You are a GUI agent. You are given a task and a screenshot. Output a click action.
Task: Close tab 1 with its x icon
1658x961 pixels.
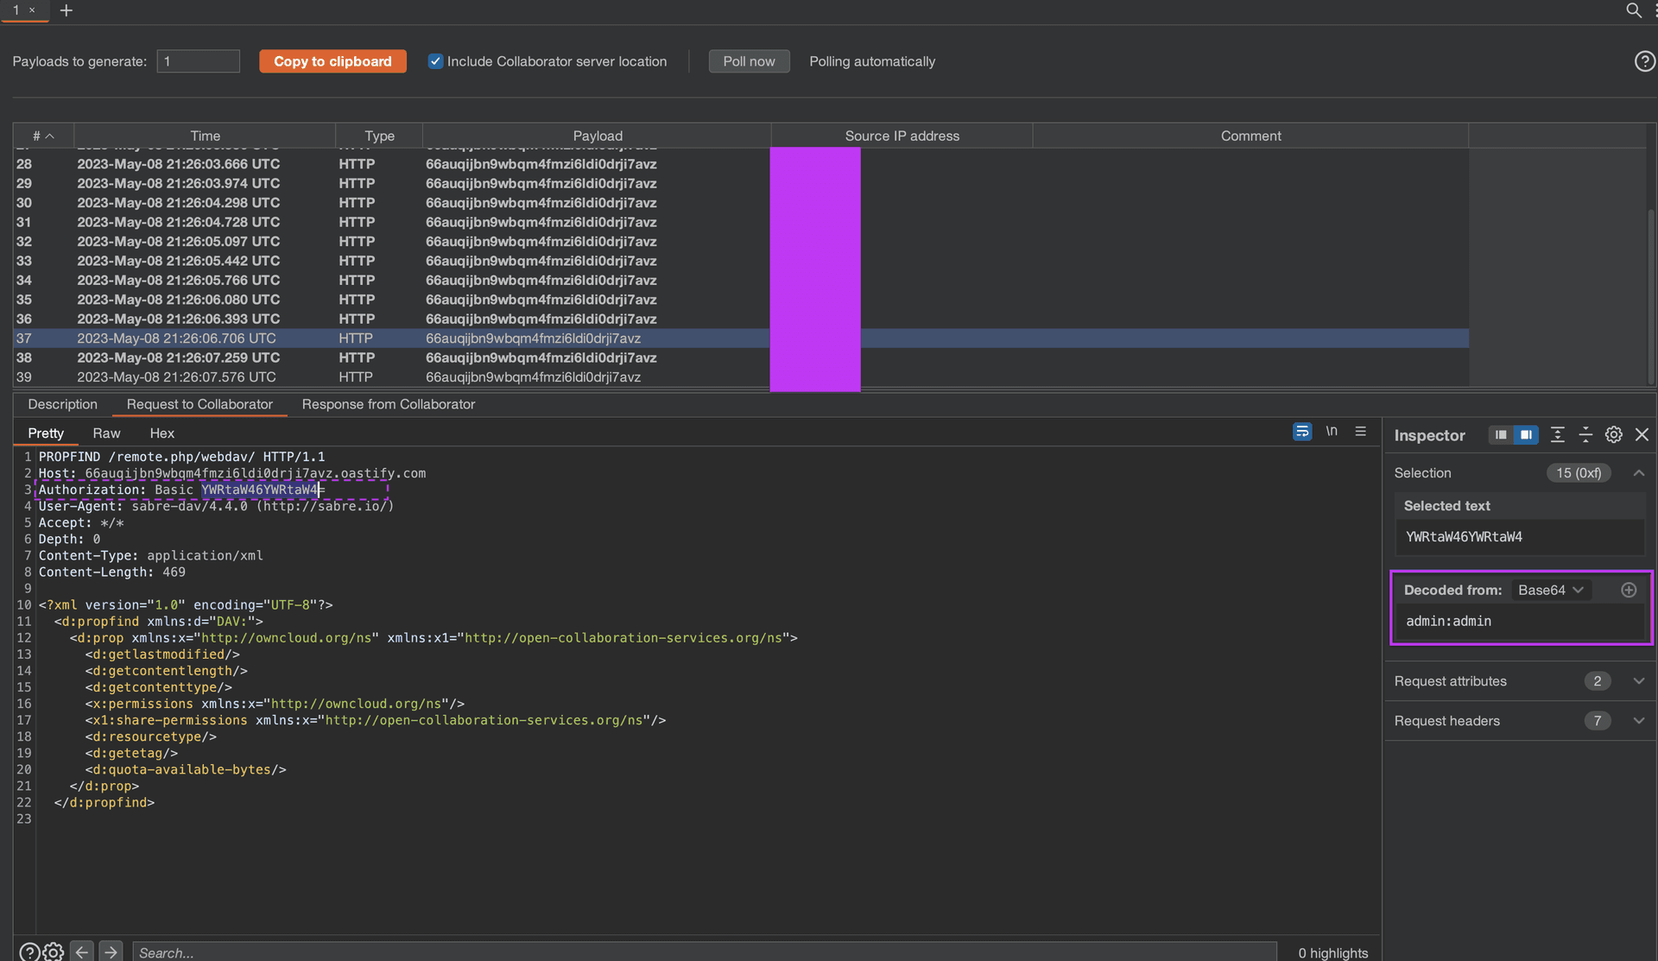pos(32,10)
